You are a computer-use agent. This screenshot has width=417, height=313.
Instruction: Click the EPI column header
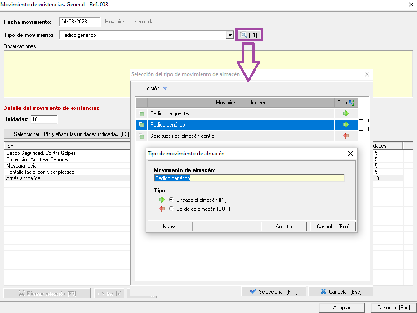pos(67,146)
